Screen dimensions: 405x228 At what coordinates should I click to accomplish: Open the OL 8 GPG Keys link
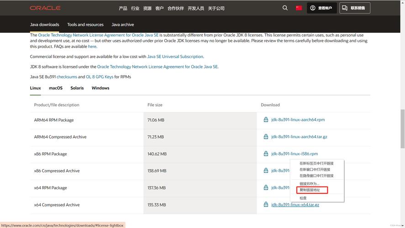(x=100, y=77)
